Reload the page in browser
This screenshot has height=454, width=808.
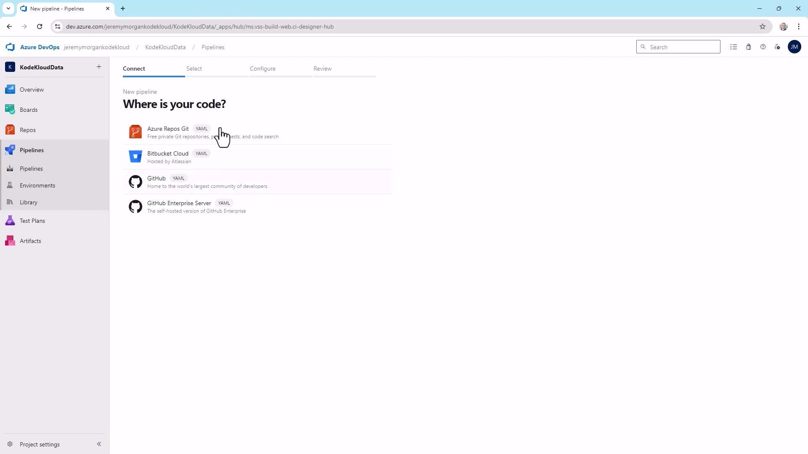(40, 26)
